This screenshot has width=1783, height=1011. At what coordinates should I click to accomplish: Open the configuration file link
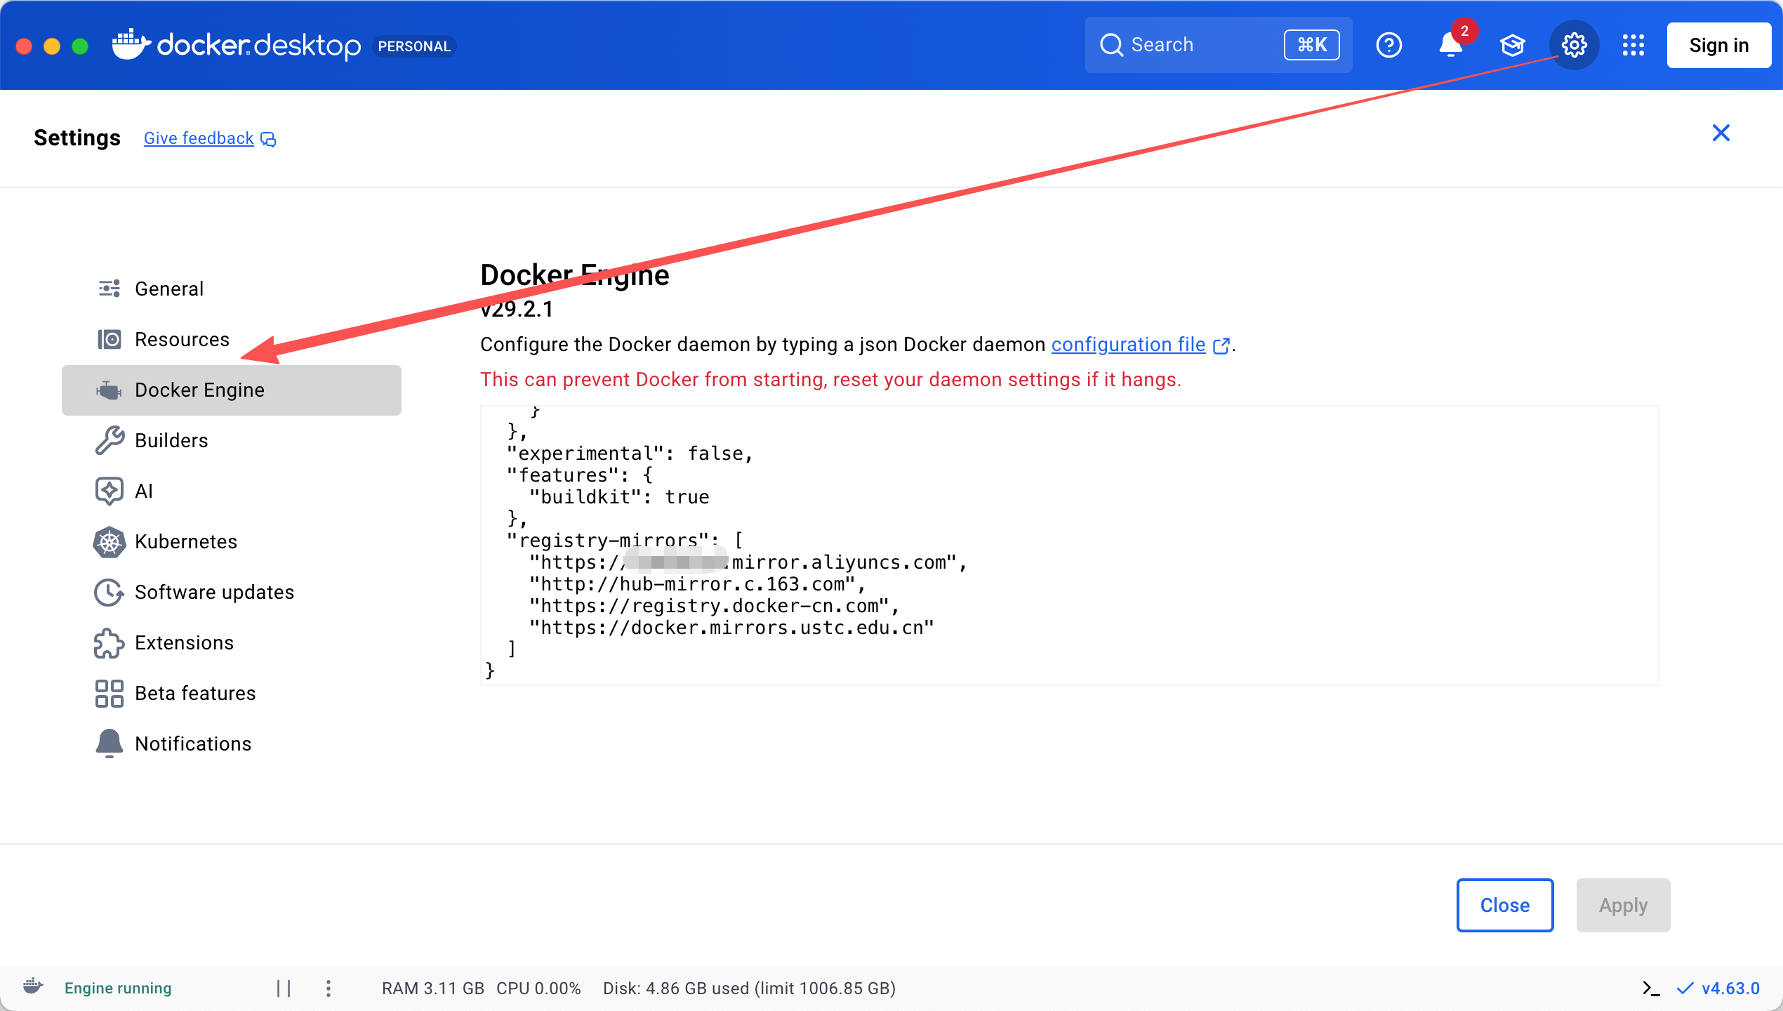tap(1128, 344)
